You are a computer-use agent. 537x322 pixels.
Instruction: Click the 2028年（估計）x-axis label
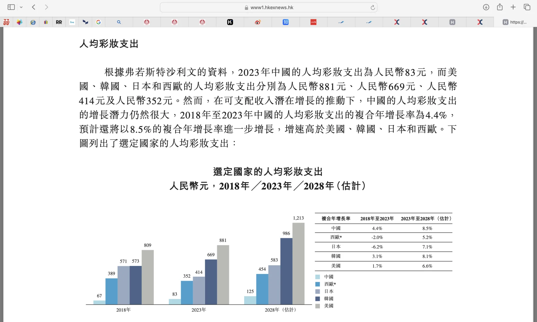click(x=280, y=310)
